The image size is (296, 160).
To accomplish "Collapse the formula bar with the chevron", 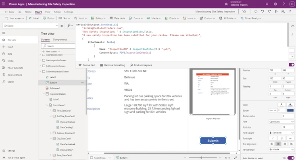I will (292, 26).
